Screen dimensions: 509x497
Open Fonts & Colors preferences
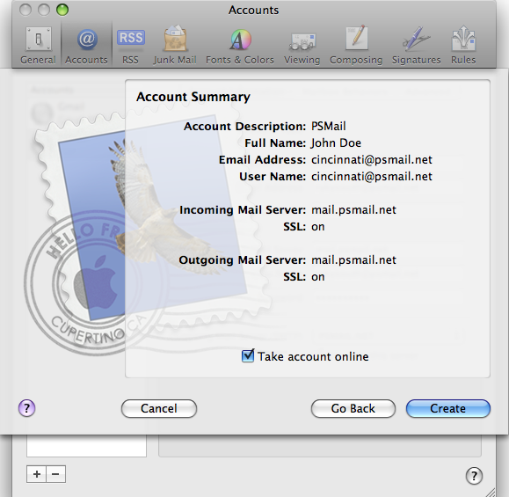click(x=240, y=46)
